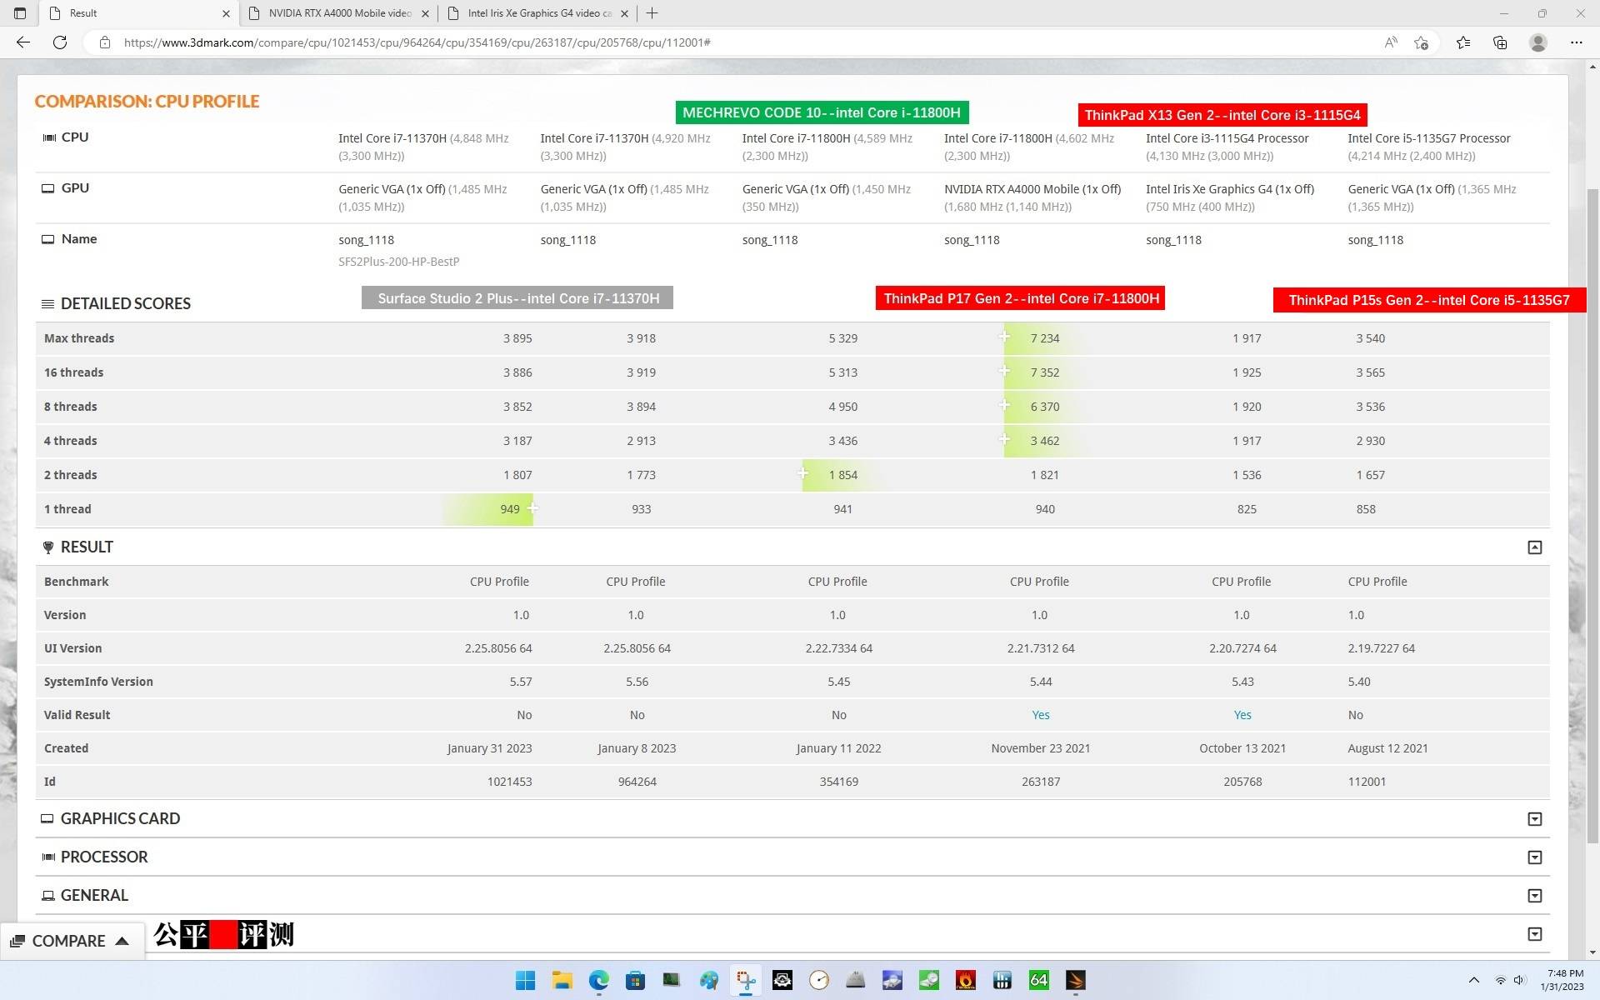Click the page vertical scrollbar
Viewport: 1600px width, 1000px height.
pos(1592,500)
